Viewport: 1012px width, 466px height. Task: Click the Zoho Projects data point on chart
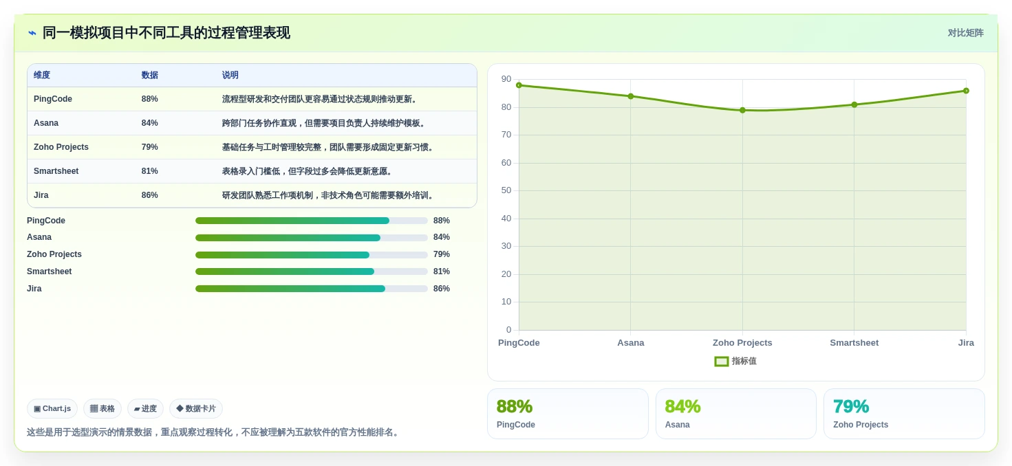pos(742,110)
